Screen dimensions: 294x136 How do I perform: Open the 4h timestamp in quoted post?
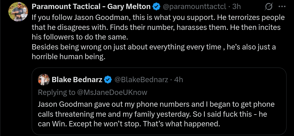[179, 80]
